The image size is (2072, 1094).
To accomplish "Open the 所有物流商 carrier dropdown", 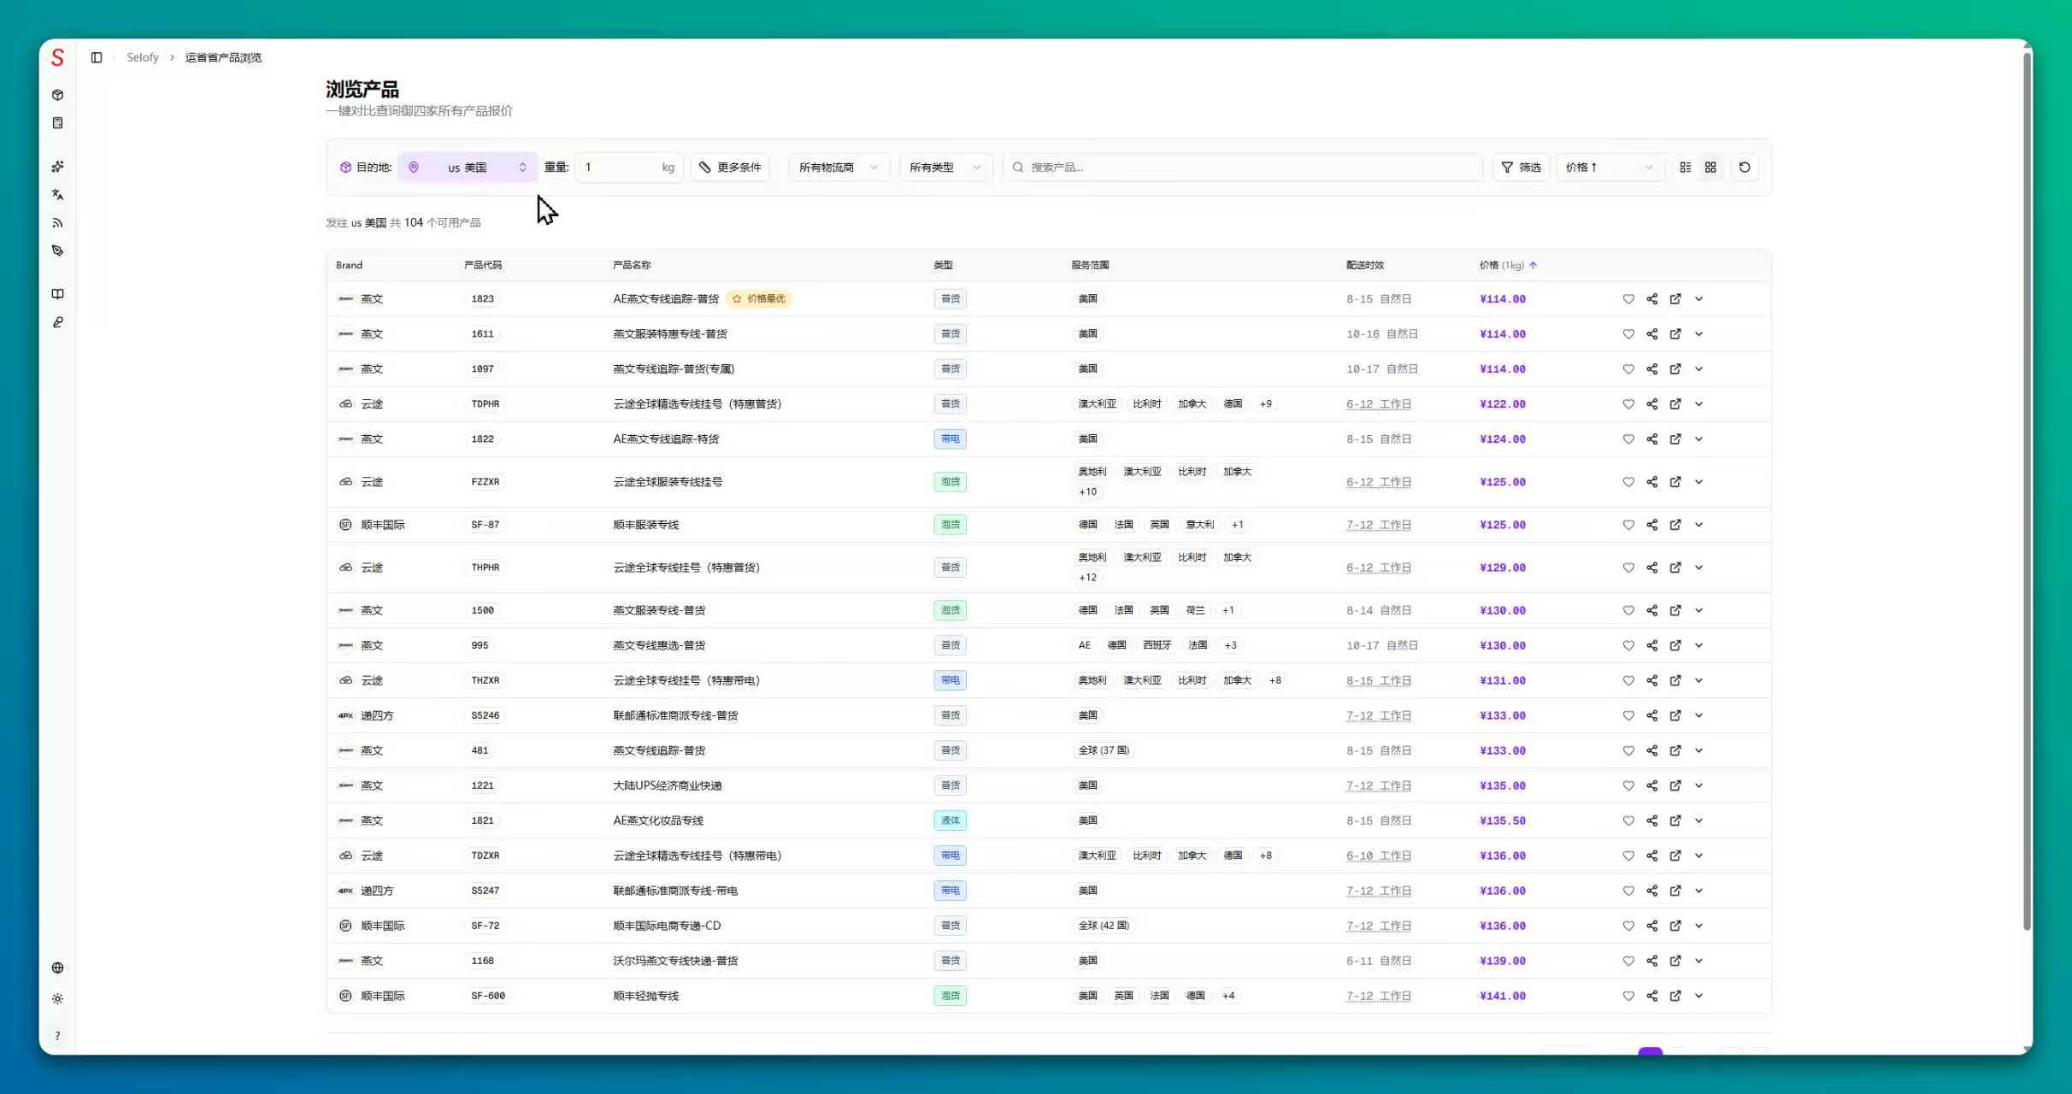I will [x=838, y=168].
